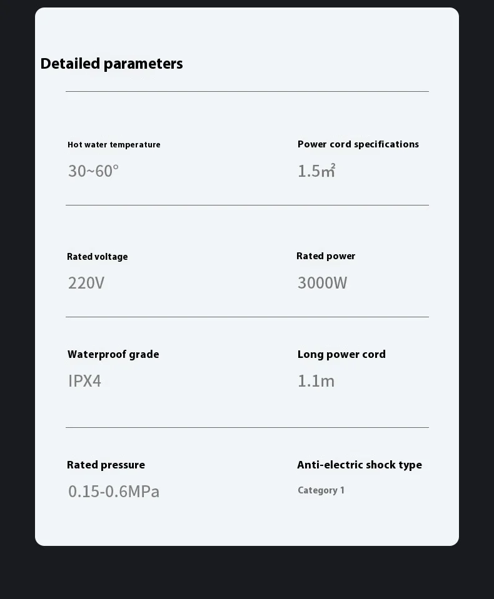Viewport: 494px width, 599px height.
Task: Click the "Power cord specifications" label
Action: (x=358, y=144)
